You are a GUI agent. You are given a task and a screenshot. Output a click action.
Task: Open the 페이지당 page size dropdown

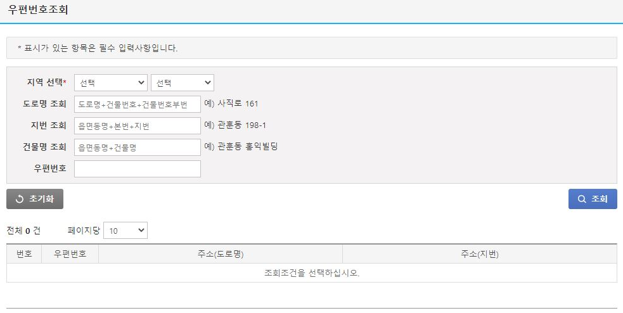pyautogui.click(x=125, y=231)
